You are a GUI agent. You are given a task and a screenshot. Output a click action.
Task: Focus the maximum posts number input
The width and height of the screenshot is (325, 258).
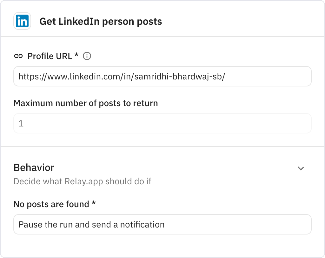(x=162, y=123)
